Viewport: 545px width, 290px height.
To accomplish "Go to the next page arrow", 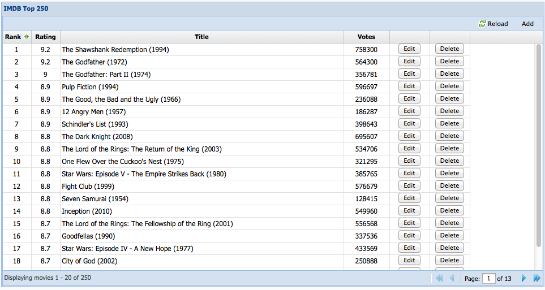I will pos(523,278).
